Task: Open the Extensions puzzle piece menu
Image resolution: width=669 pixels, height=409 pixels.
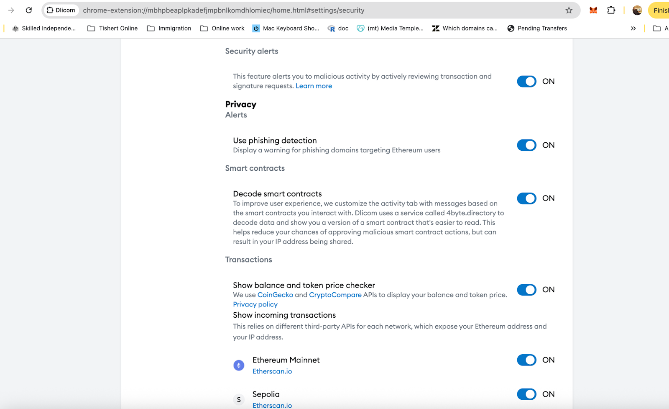Action: click(x=611, y=10)
